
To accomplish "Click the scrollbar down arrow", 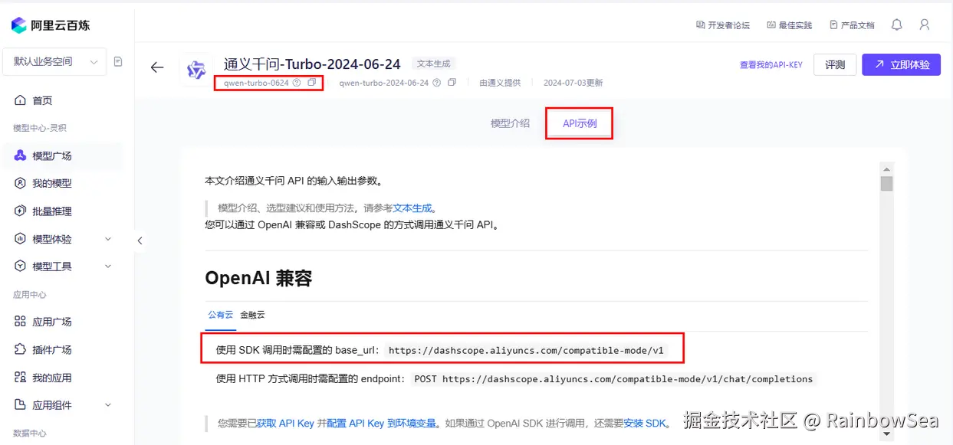I will click(x=886, y=434).
